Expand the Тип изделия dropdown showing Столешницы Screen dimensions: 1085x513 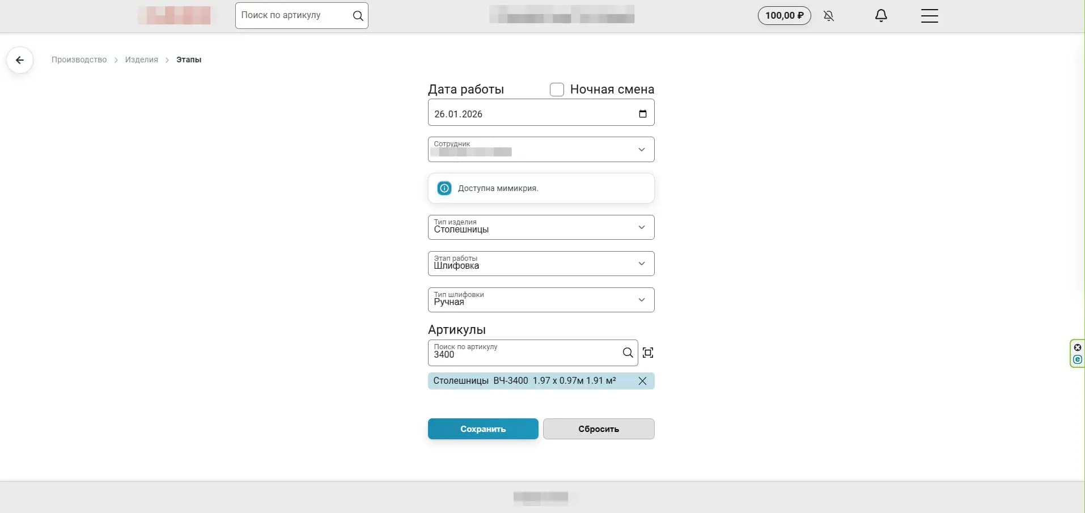coord(641,227)
